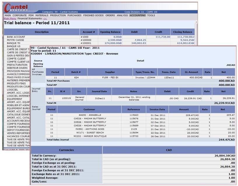Click the Journal Date column header
Screen dimensions: 238x186
(x=99, y=91)
